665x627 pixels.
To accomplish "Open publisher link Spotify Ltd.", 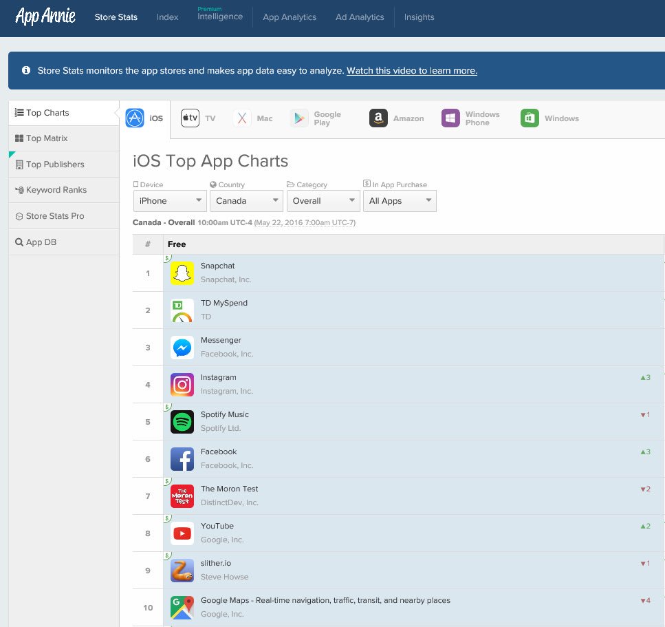I will (x=221, y=428).
